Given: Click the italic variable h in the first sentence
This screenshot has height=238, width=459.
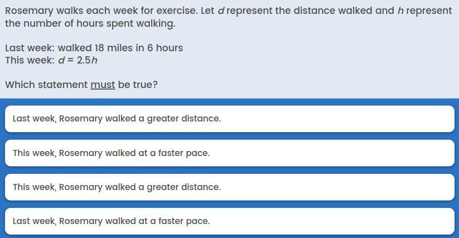Looking at the screenshot, I should 400,11.
